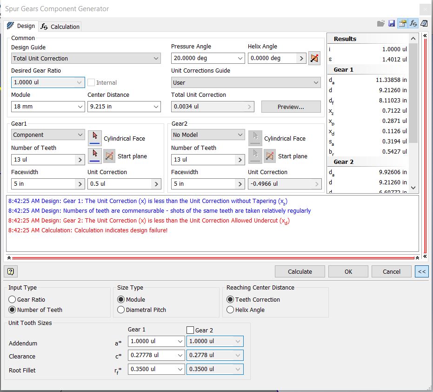The width and height of the screenshot is (433, 392).
Task: Open the help question mark icon
Action: pyautogui.click(x=10, y=271)
